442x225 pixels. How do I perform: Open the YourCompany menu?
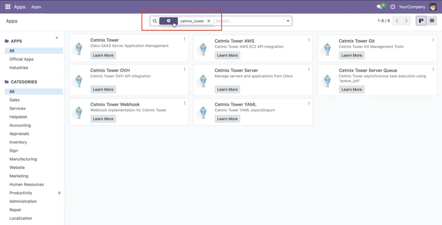coord(412,7)
